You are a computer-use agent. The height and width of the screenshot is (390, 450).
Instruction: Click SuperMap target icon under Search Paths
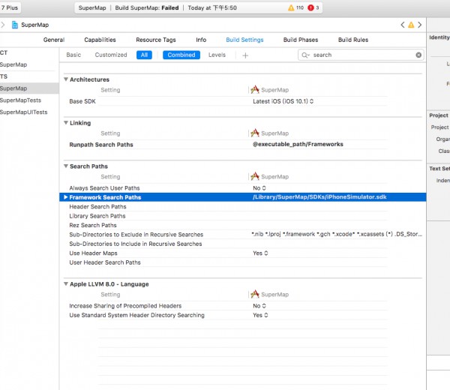[x=254, y=176]
